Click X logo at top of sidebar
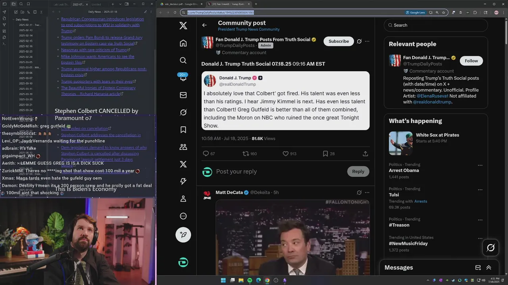Screen dimensions: 508x285 [x=183, y=26]
